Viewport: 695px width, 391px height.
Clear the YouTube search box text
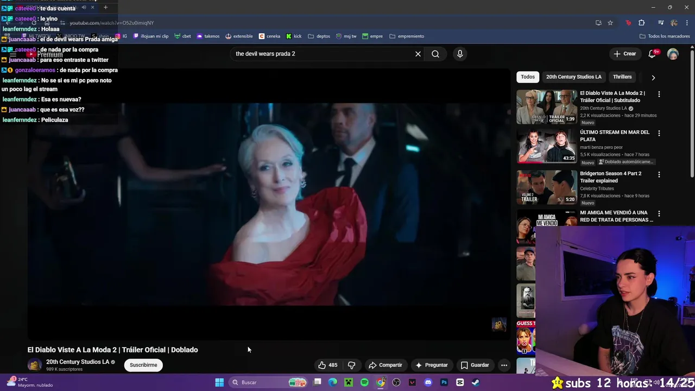tap(418, 54)
